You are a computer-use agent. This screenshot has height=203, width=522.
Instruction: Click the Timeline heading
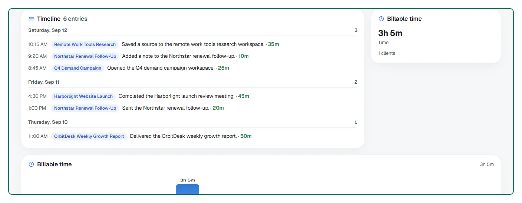49,19
